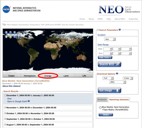Viewport: 142px width, 128px height.
Task: Click 'October 1, 2004 00:00 to November 1, 2004' row text
Action: coord(30,113)
